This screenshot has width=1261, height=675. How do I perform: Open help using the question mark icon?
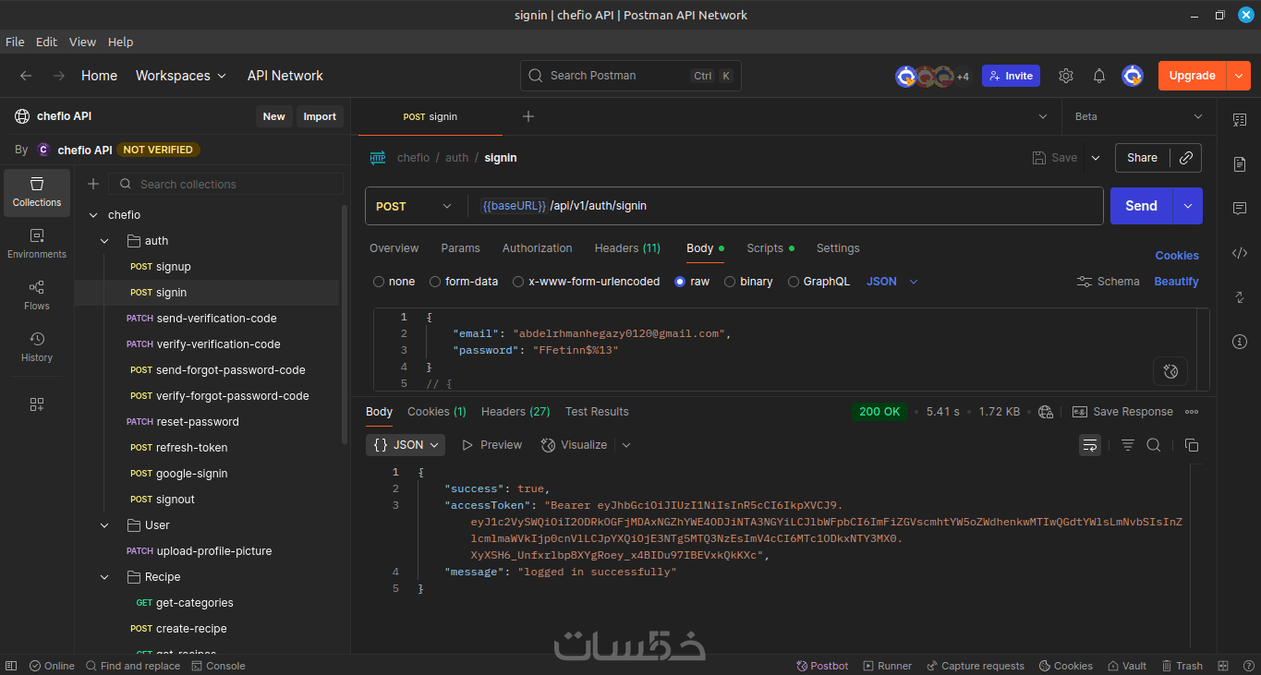coord(1247,666)
